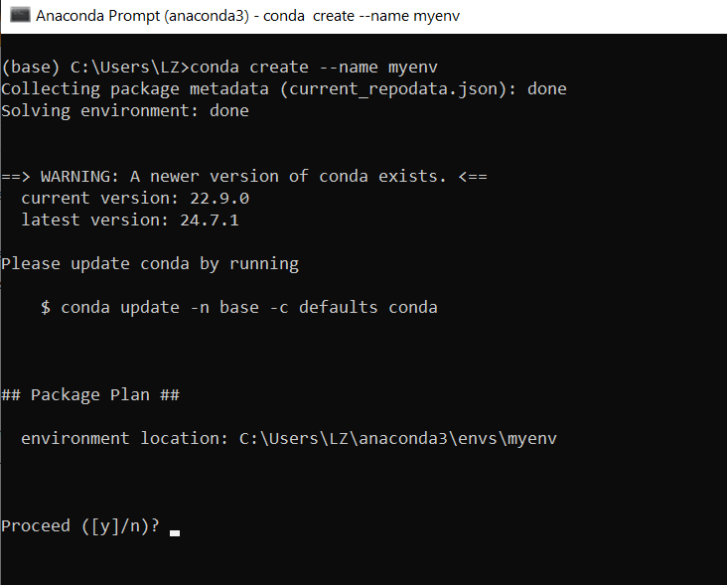The height and width of the screenshot is (585, 727).
Task: Click the environment location path ending in myenv
Action: pos(398,439)
